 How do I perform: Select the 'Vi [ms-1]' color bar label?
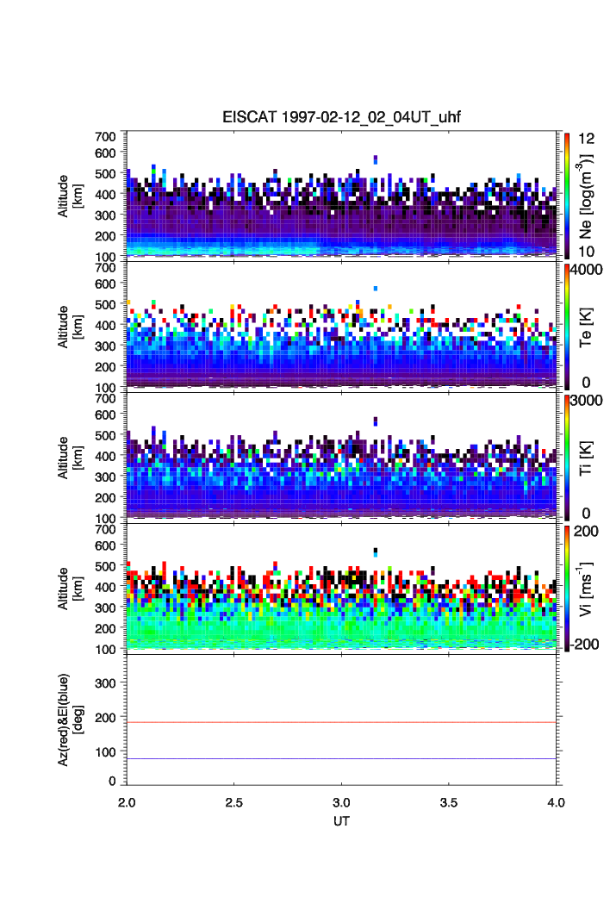pos(585,588)
